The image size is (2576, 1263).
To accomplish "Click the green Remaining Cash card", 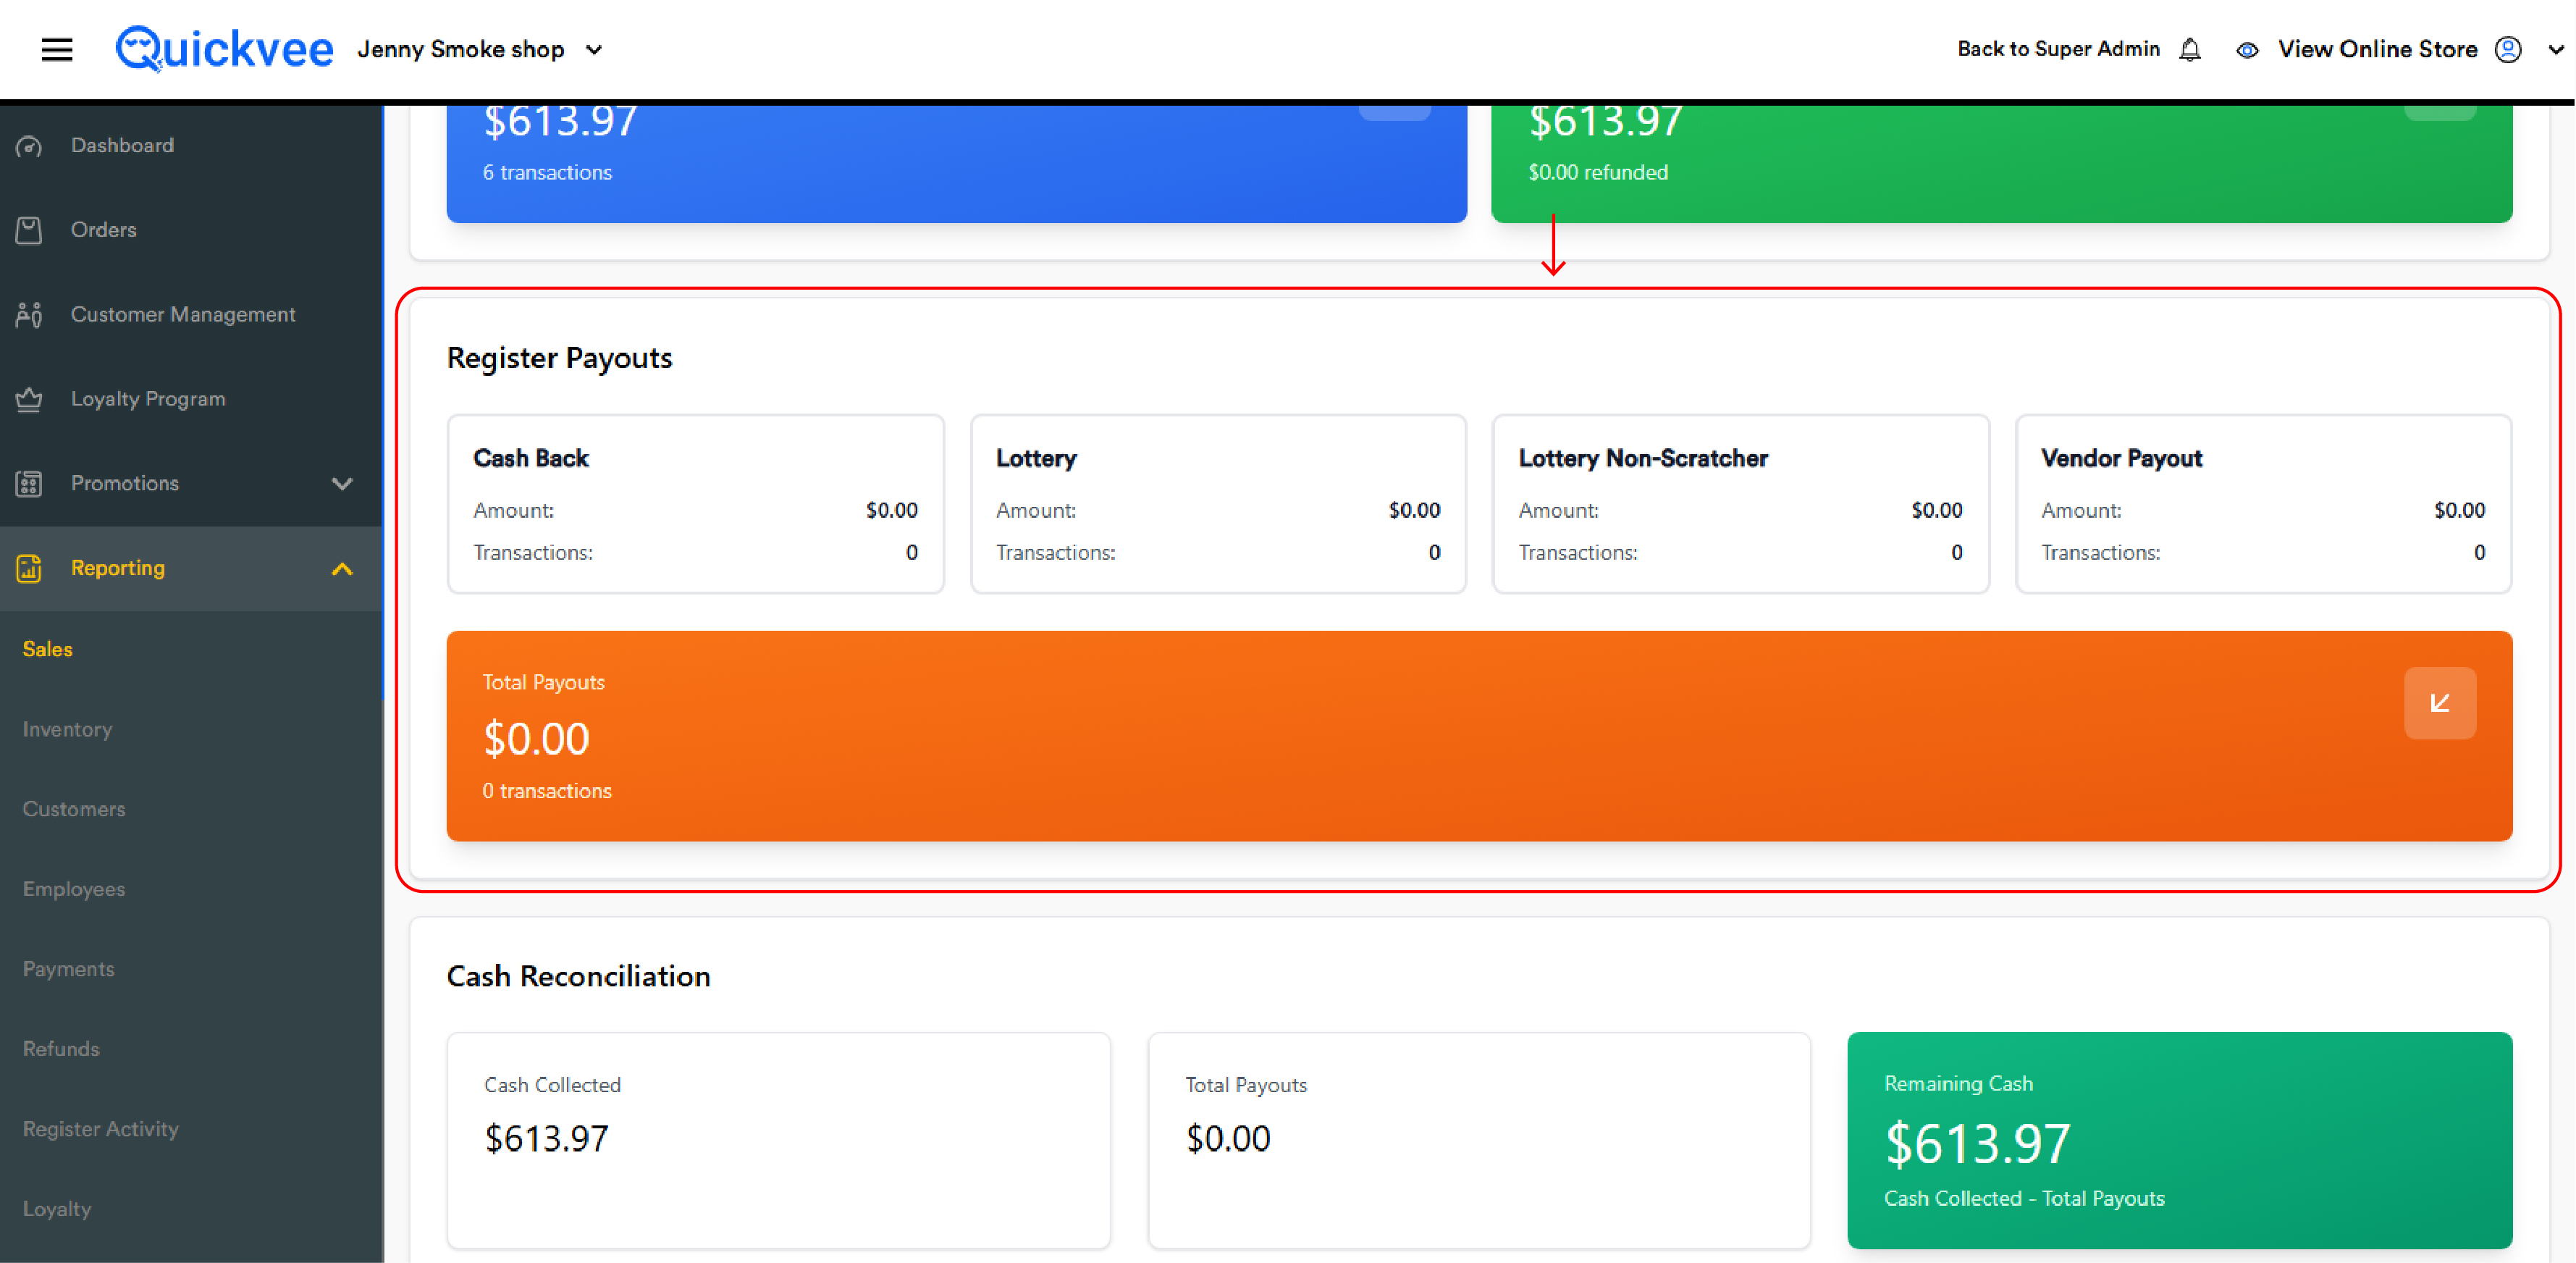I will tap(2179, 1140).
